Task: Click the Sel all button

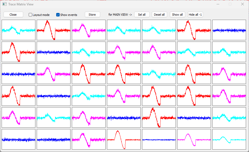Action: [x=142, y=15]
